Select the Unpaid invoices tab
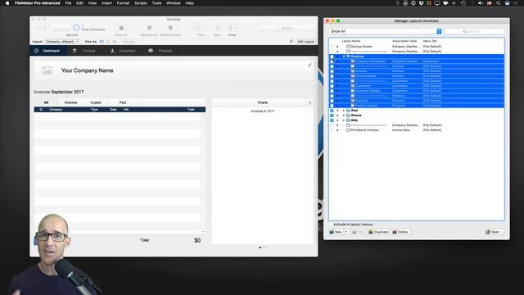524x295 pixels. (x=96, y=102)
